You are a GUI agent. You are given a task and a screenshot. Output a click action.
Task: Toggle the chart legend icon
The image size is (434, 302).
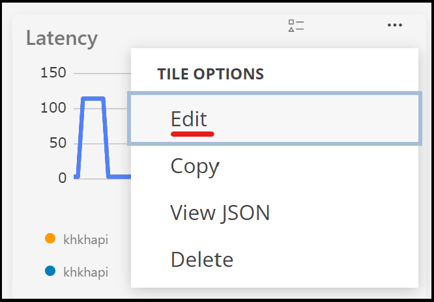click(x=297, y=25)
